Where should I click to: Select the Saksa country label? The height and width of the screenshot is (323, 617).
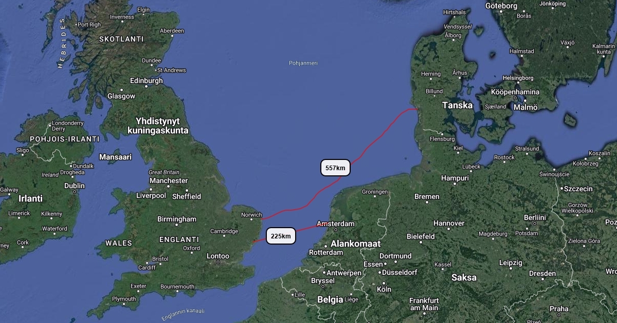point(464,277)
